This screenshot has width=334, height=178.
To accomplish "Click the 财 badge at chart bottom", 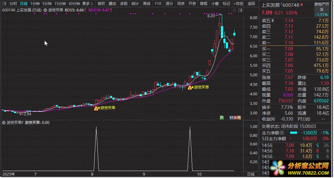I will (x=231, y=118).
